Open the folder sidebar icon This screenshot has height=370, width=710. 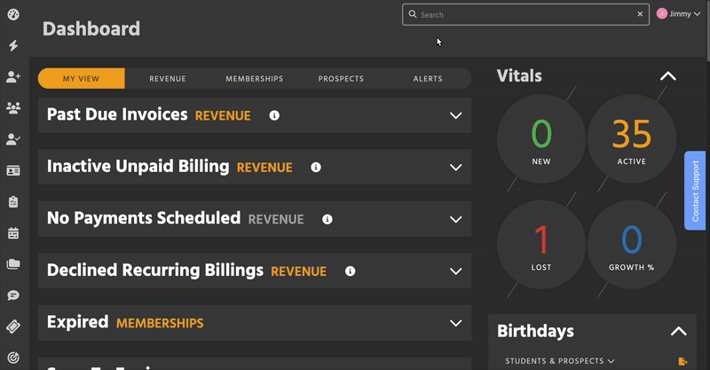[13, 264]
